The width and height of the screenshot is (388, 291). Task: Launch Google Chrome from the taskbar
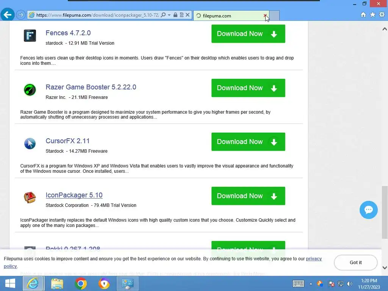(81, 283)
